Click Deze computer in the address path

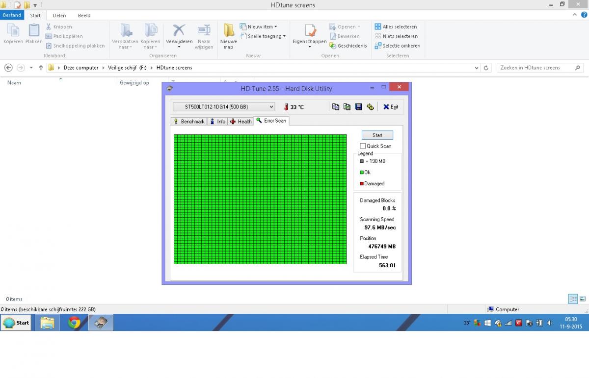[81, 68]
